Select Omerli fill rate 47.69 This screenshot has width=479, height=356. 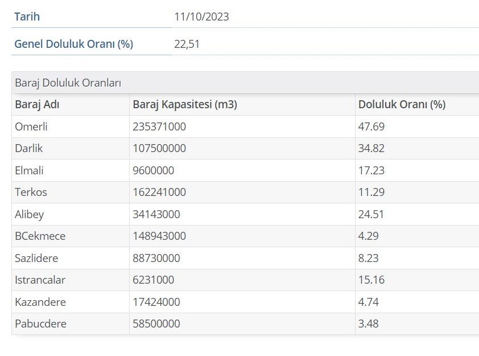(371, 126)
